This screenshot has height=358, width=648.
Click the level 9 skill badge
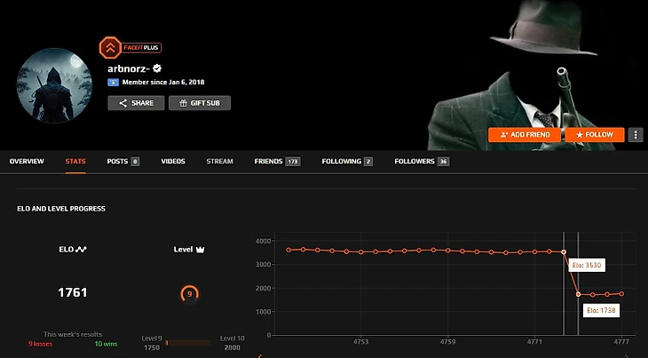coord(190,294)
